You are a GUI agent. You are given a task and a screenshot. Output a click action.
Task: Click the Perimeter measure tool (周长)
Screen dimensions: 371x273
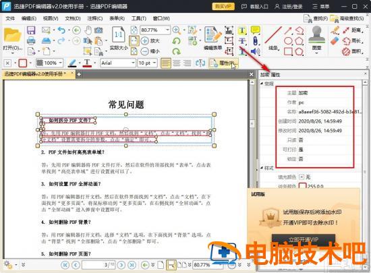tap(353, 40)
